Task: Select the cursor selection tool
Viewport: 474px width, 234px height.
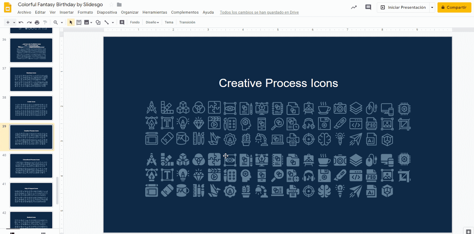Action: point(71,22)
